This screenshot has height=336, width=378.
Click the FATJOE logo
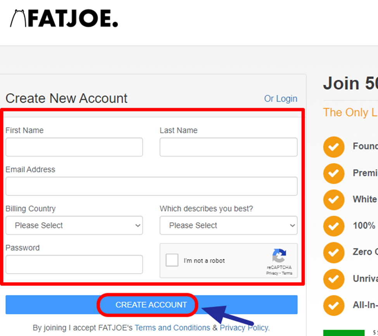(64, 19)
